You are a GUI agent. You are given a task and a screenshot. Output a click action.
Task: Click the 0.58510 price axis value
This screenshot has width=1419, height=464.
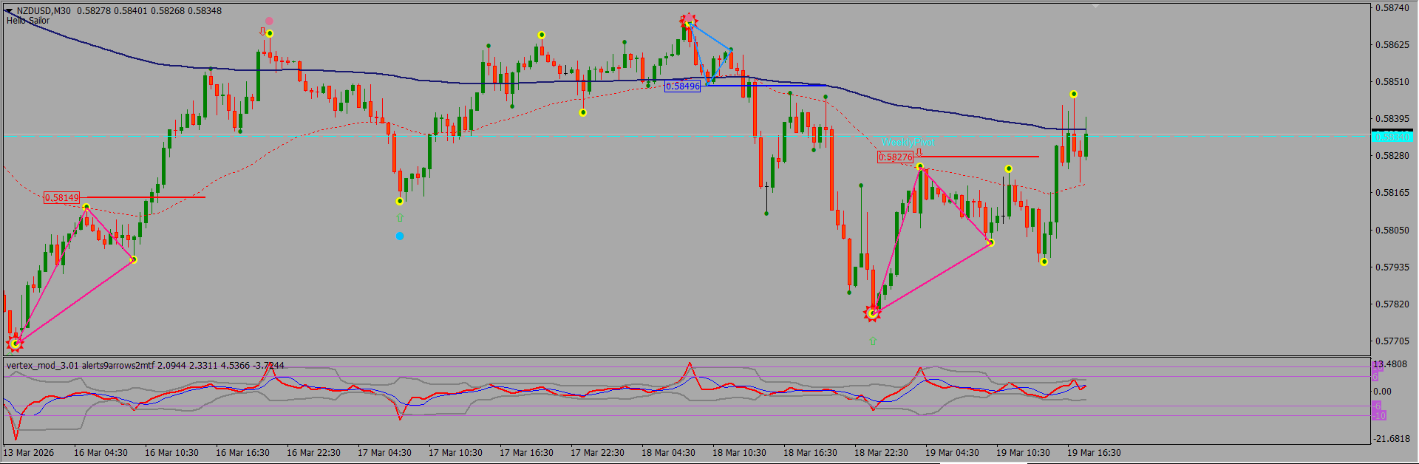(x=1392, y=82)
